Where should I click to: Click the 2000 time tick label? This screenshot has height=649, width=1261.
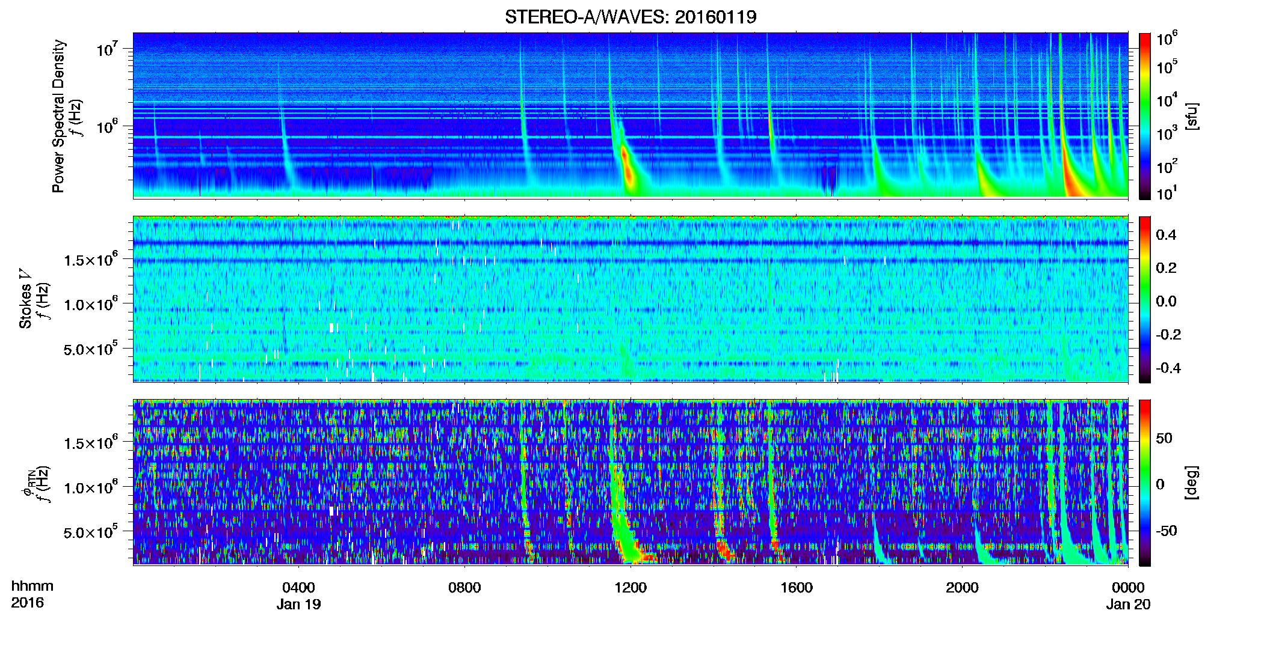point(962,587)
